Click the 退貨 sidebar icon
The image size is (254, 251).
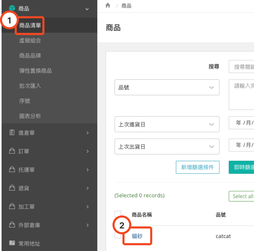12,188
